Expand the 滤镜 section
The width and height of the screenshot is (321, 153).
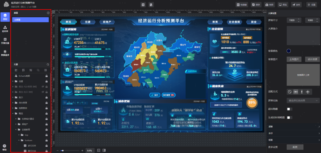(x=293, y=126)
